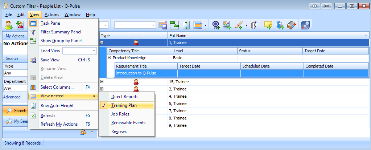Image resolution: width=371 pixels, height=150 pixels.
Task: Click the calendar page toolbar icon
Action: (x=254, y=25)
